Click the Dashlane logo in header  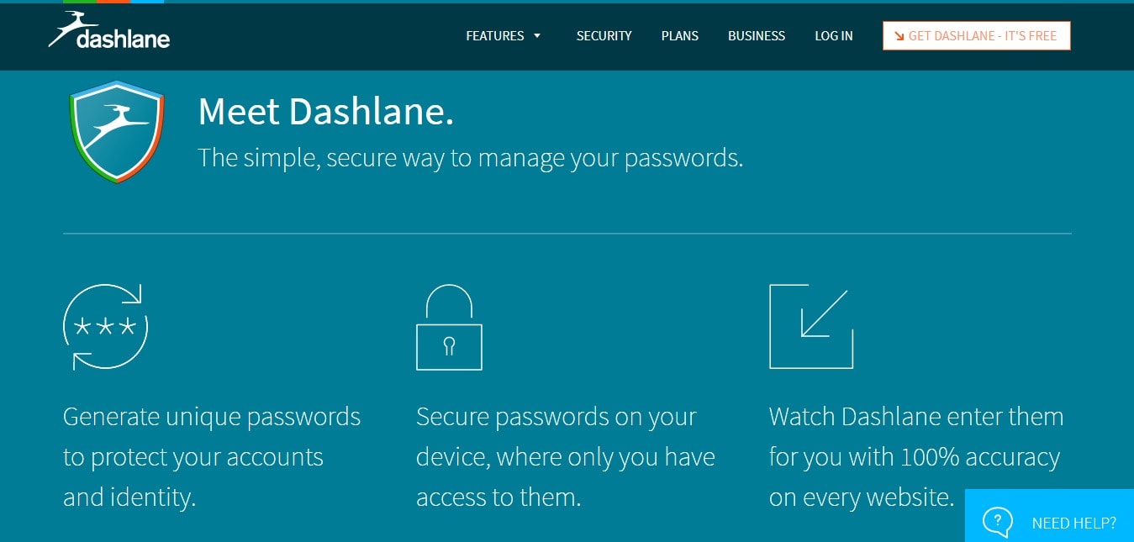109,30
